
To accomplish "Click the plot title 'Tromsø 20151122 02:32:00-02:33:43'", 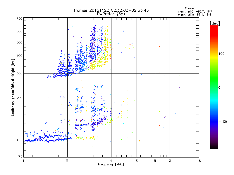I will point(111,10).
